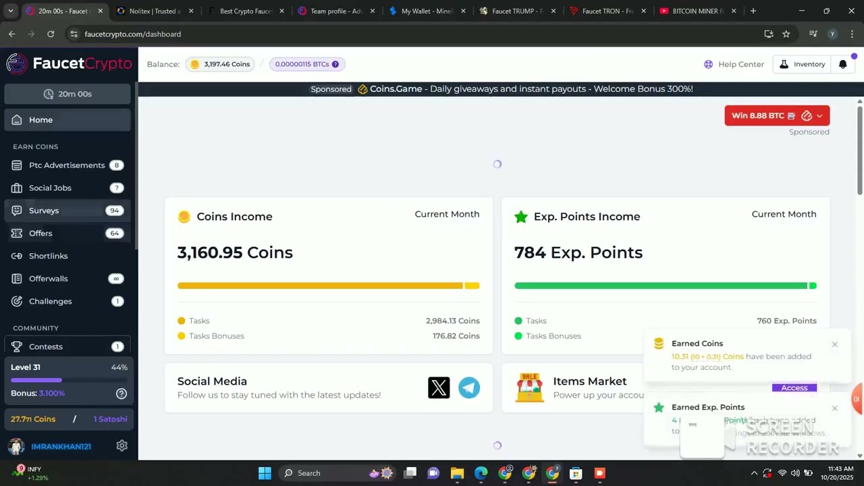Click the Level 31 progress bar
The image size is (864, 486).
[x=67, y=380]
